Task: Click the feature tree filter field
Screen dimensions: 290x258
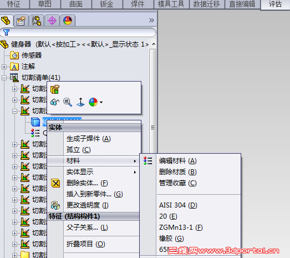Action: pyautogui.click(x=78, y=32)
